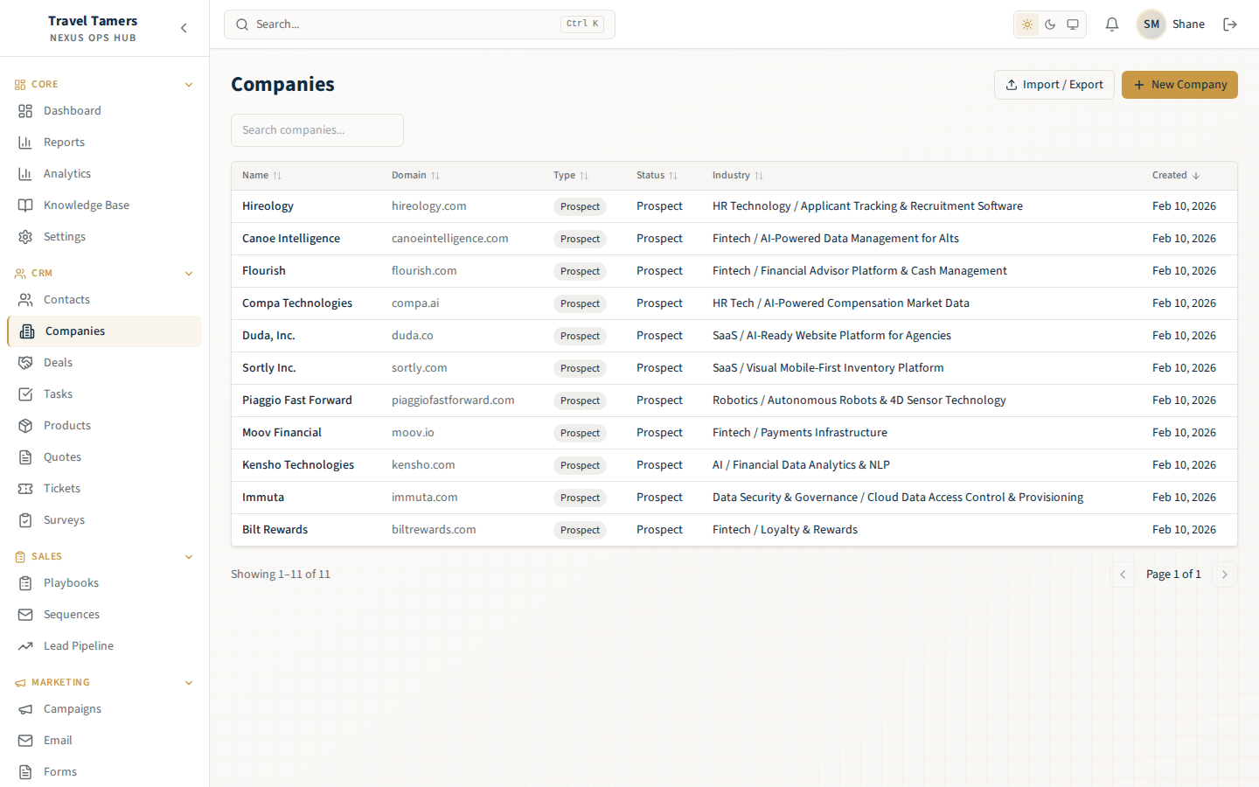
Task: Collapse the SALES section
Action: 189,556
